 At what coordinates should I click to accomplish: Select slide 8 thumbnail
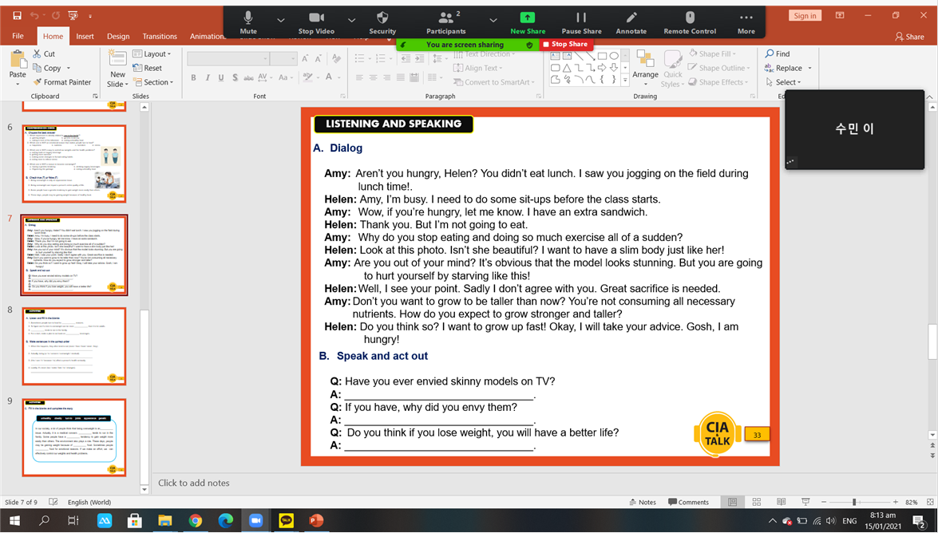point(74,346)
